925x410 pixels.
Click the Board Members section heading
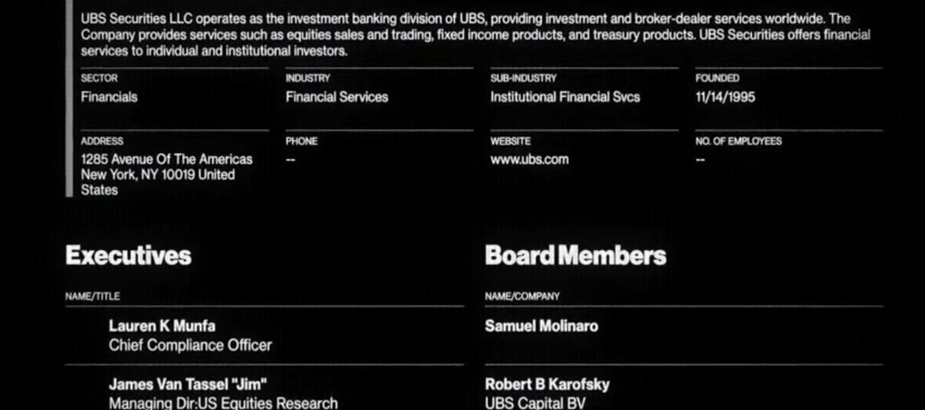[575, 255]
